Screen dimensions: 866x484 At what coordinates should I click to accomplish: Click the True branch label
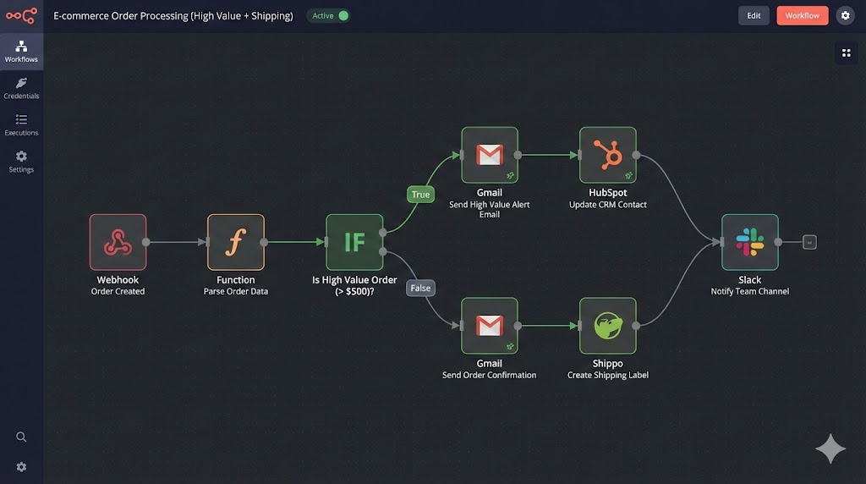pos(420,195)
